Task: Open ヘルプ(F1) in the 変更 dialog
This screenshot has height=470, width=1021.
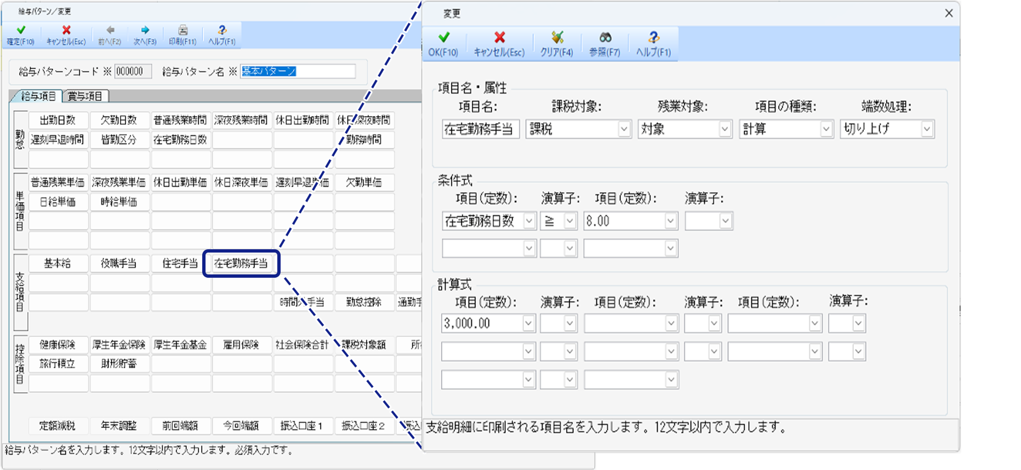Action: pos(653,44)
